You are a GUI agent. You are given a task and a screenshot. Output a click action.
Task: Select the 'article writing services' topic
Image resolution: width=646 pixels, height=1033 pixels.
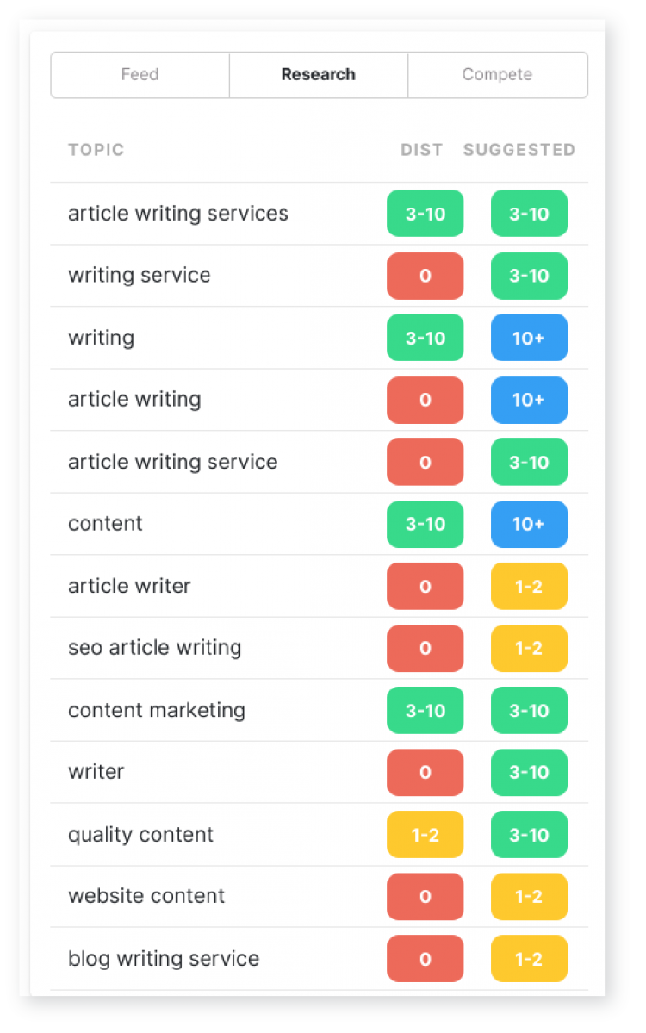pyautogui.click(x=178, y=214)
